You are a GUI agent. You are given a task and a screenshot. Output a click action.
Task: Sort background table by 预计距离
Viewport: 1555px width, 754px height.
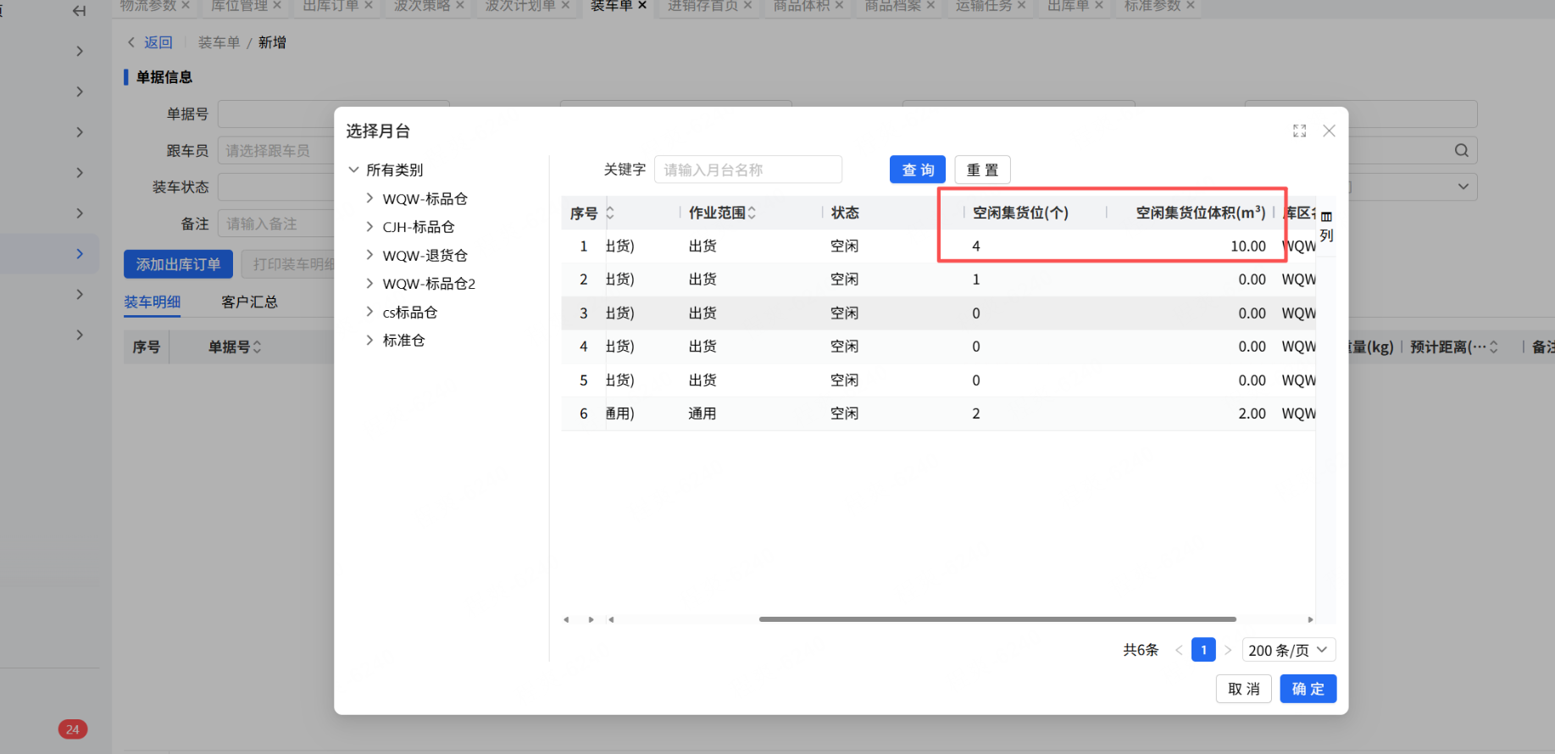click(x=1493, y=347)
